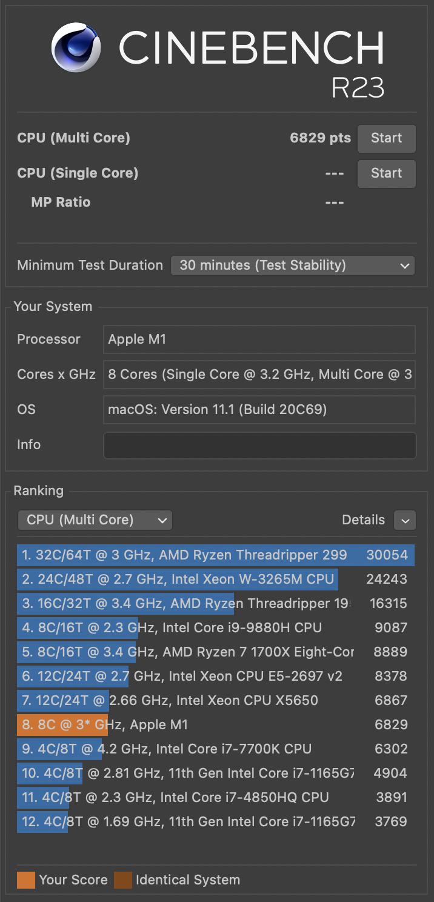434x902 pixels.
Task: Start the CPU Multi Core test
Action: pos(386,138)
